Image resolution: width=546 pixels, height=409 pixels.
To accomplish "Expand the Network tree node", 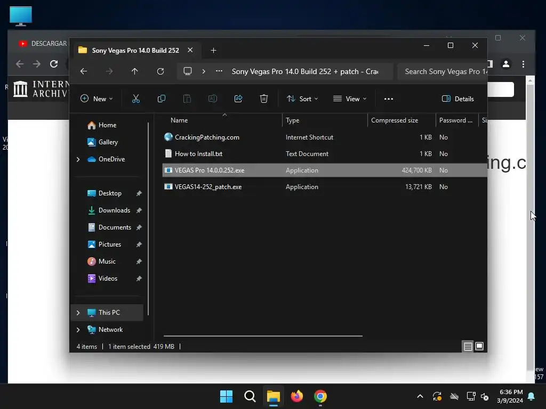I will pyautogui.click(x=78, y=330).
